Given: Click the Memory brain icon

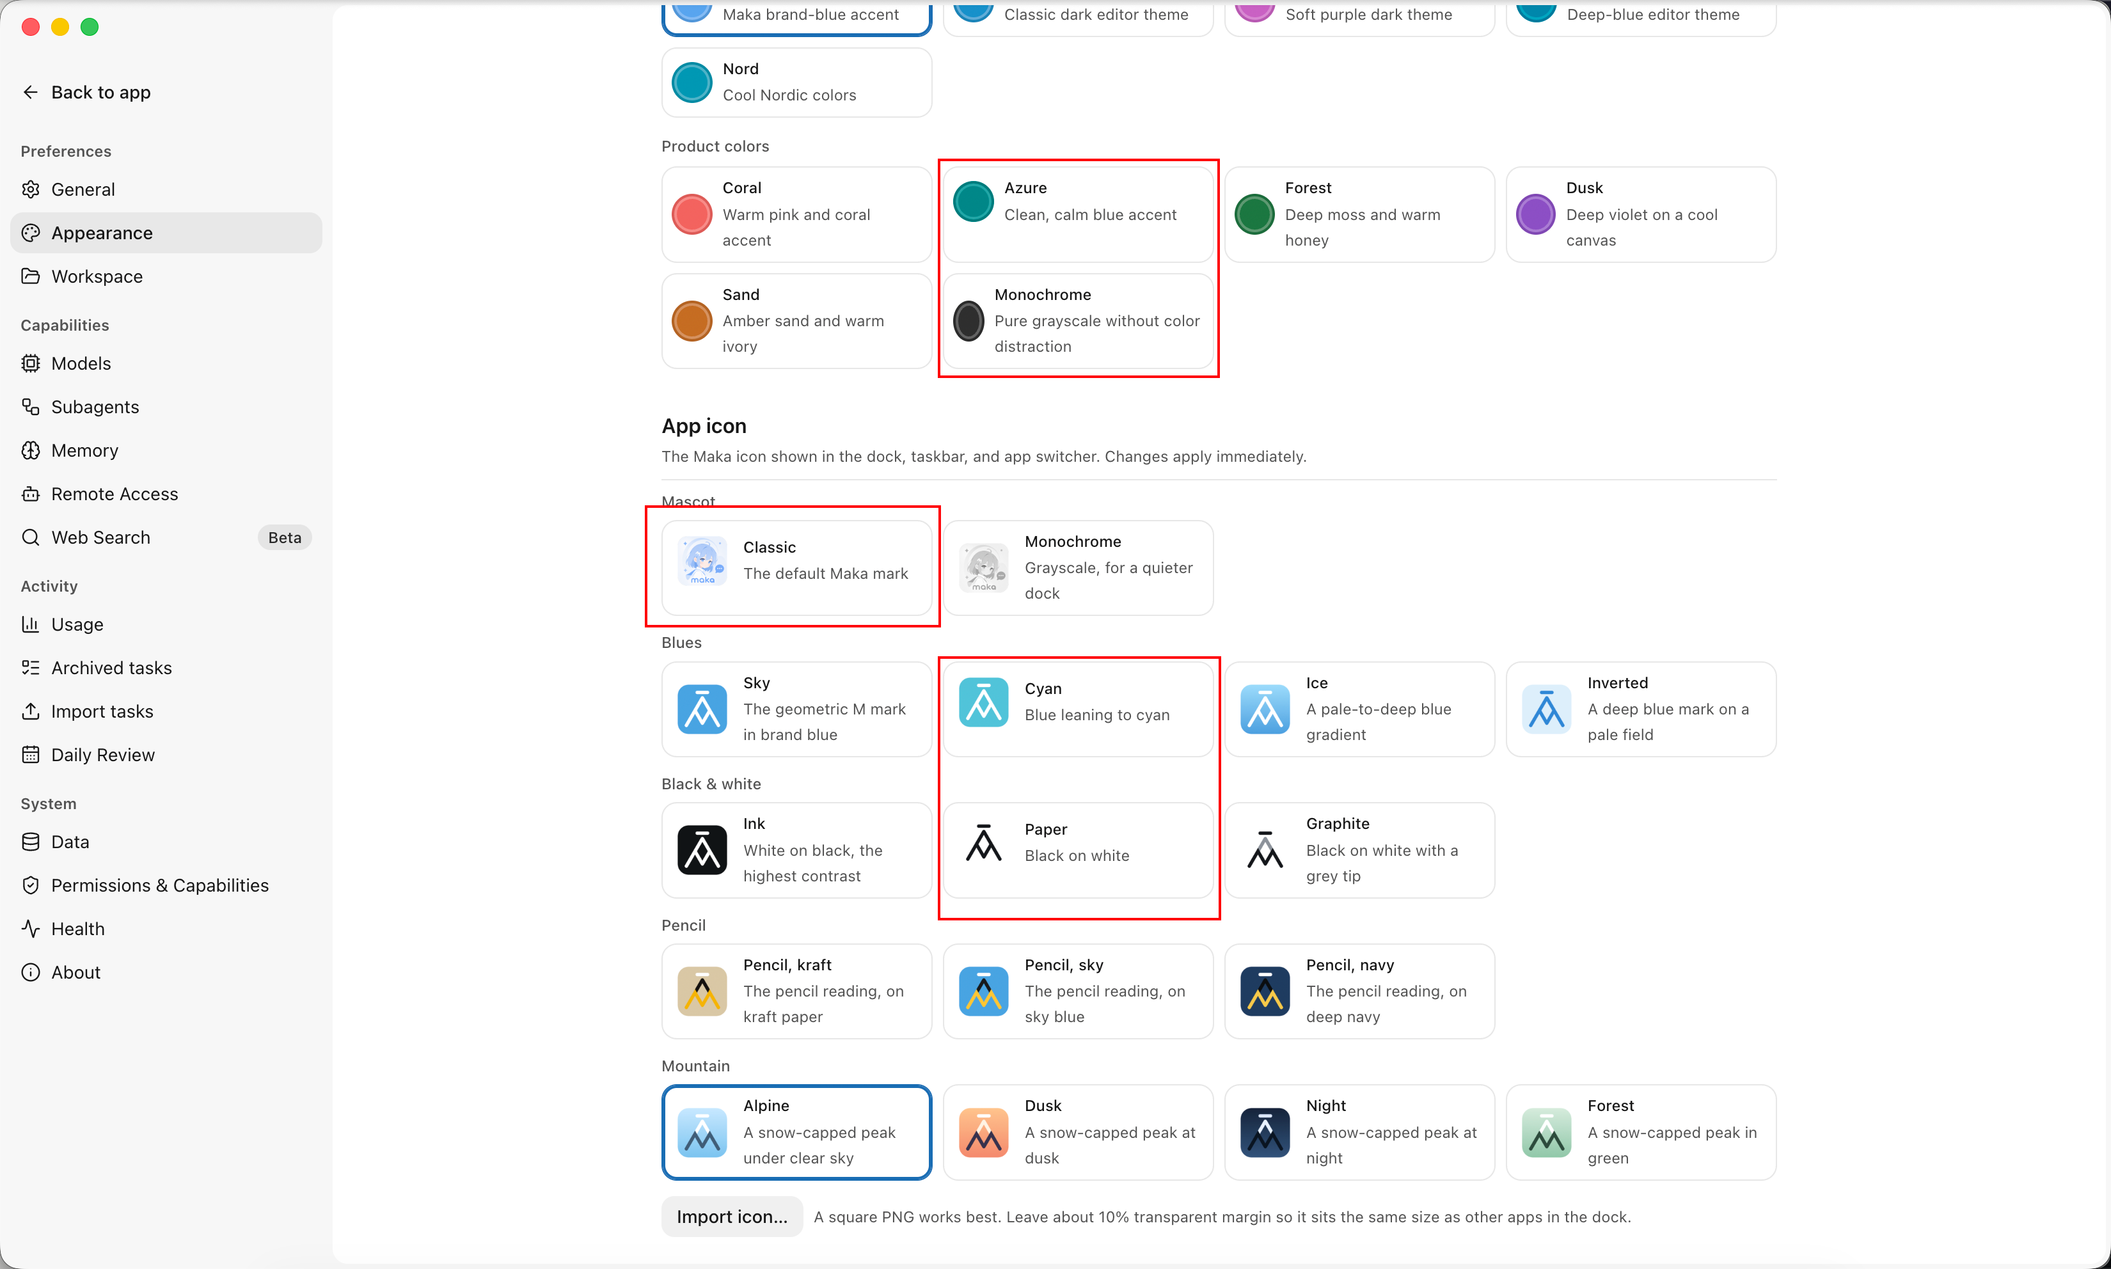Looking at the screenshot, I should pos(31,451).
